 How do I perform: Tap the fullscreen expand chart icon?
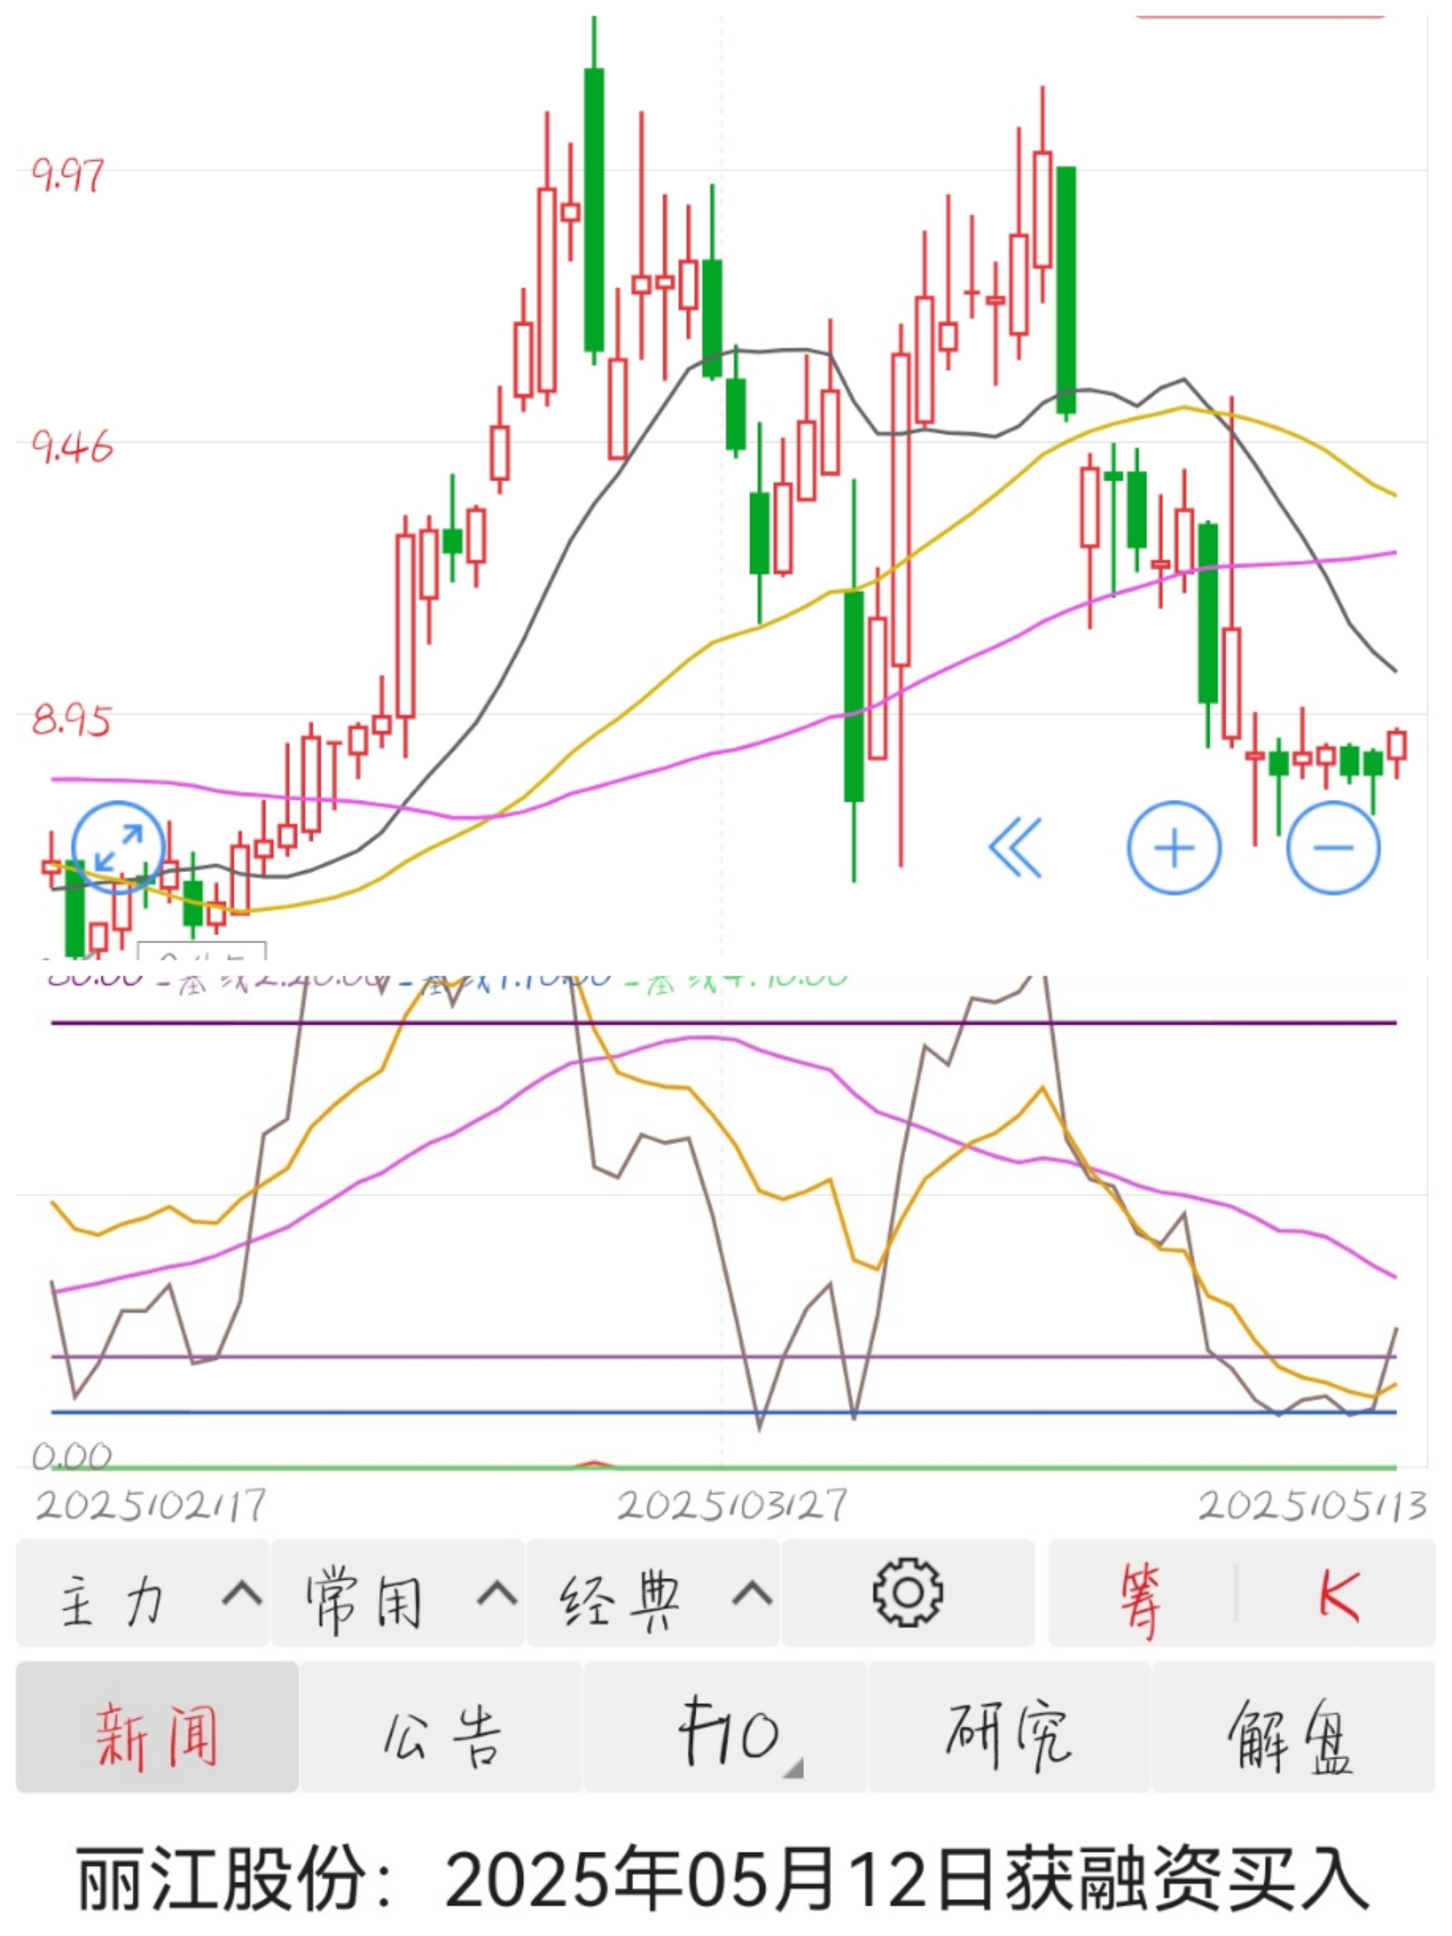tap(117, 847)
